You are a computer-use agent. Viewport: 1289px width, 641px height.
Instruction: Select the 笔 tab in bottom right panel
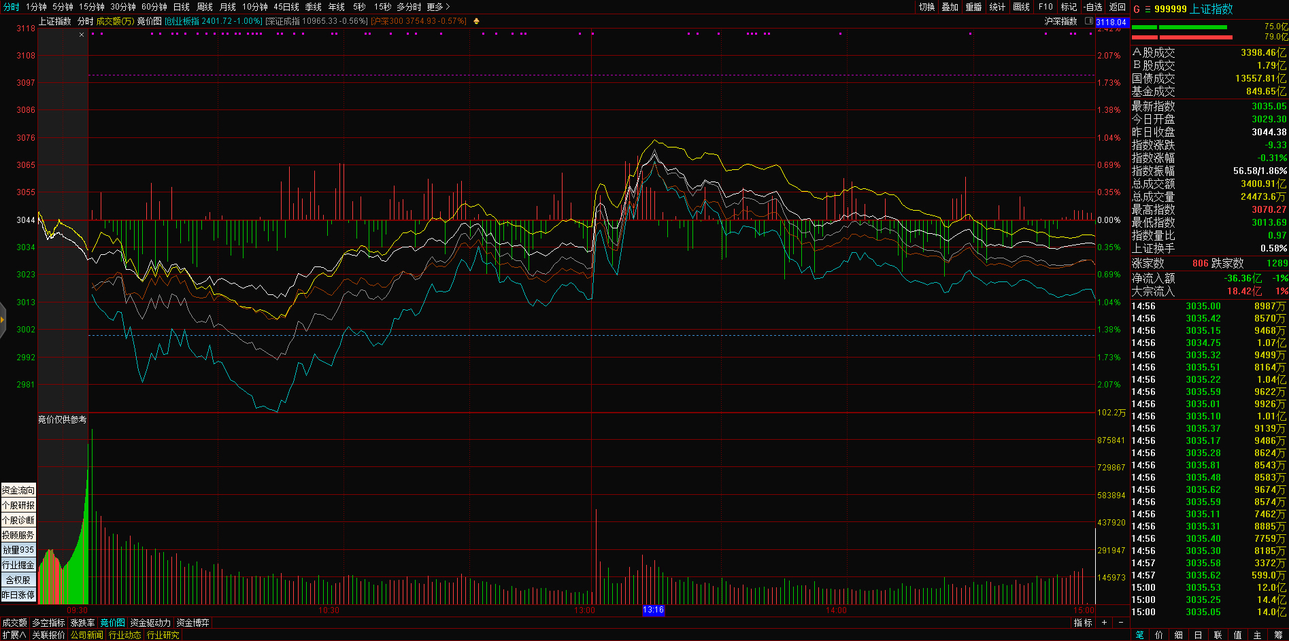click(x=1139, y=635)
